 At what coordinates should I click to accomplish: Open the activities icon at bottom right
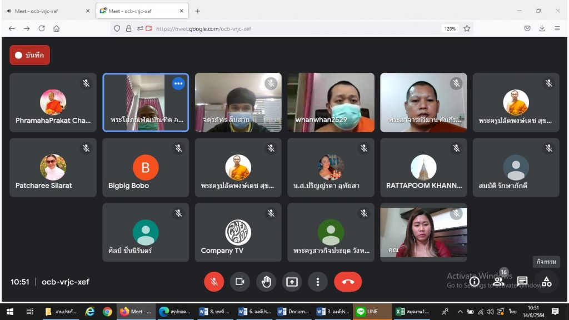pyautogui.click(x=547, y=282)
